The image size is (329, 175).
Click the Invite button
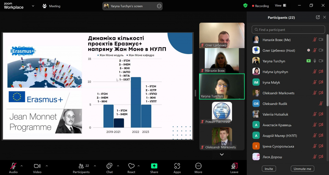pos(269,169)
